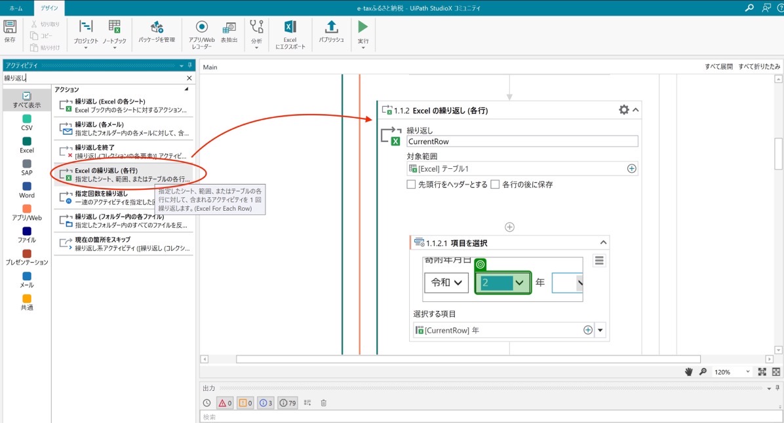Open the Project (プロジェクト) dropdown
This screenshot has width=784, height=423.
click(x=86, y=35)
